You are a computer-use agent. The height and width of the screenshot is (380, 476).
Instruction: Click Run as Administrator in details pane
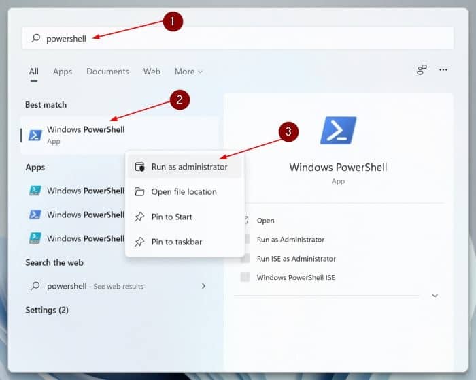click(290, 240)
